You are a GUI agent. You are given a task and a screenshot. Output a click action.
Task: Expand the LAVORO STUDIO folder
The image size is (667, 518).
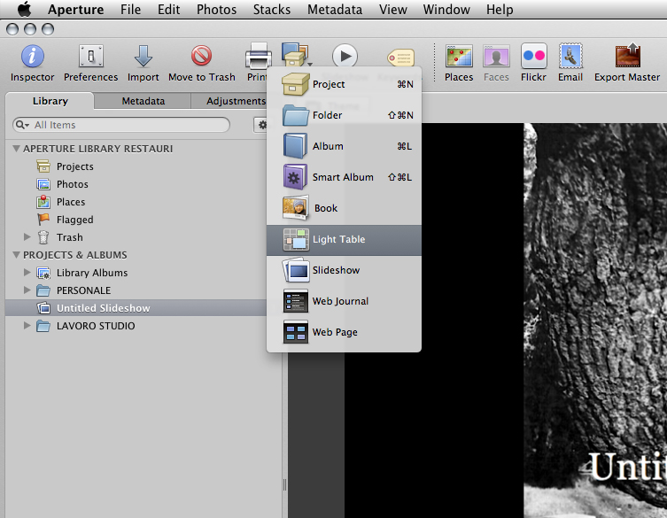(27, 325)
